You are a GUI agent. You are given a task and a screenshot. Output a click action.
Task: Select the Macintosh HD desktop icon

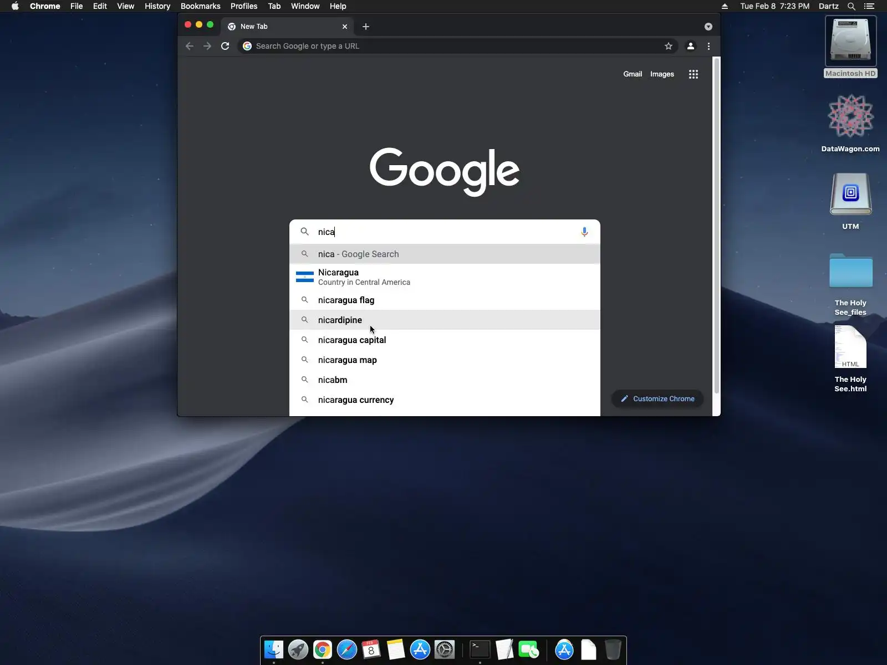[850, 47]
